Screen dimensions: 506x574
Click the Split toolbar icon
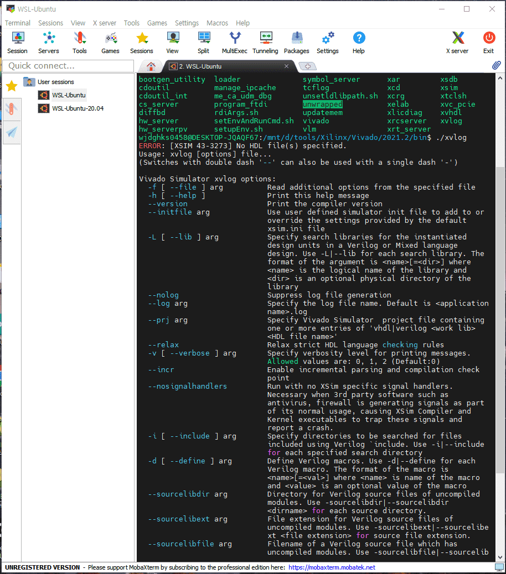203,43
